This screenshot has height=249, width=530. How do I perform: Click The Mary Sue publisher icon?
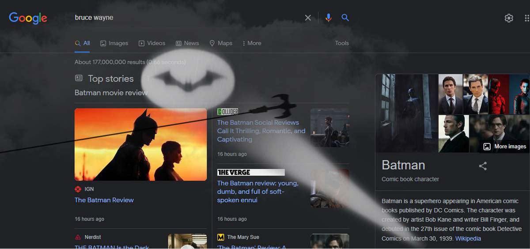221,237
